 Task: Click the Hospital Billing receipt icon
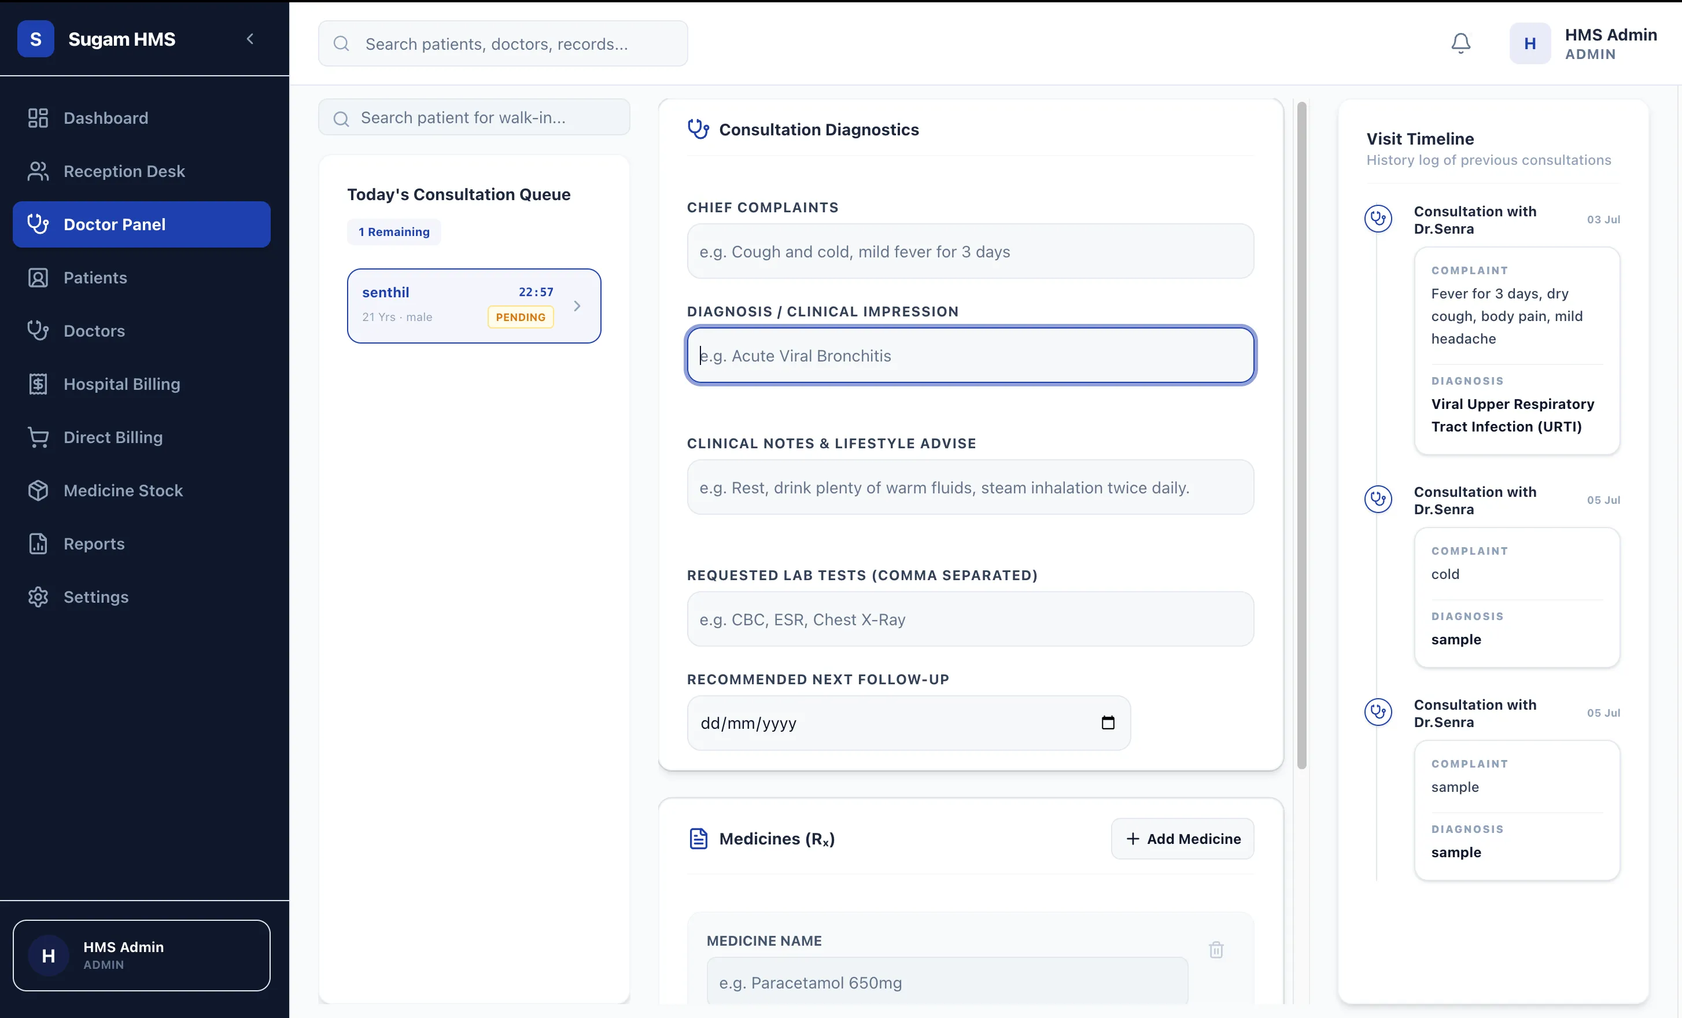(x=38, y=385)
